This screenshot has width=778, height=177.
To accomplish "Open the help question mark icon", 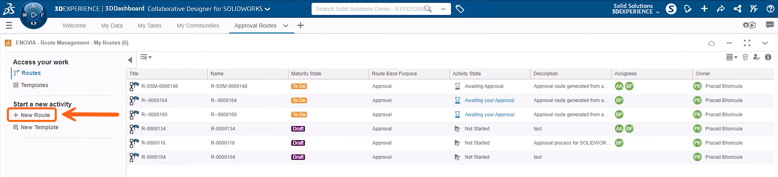I will pyautogui.click(x=770, y=9).
